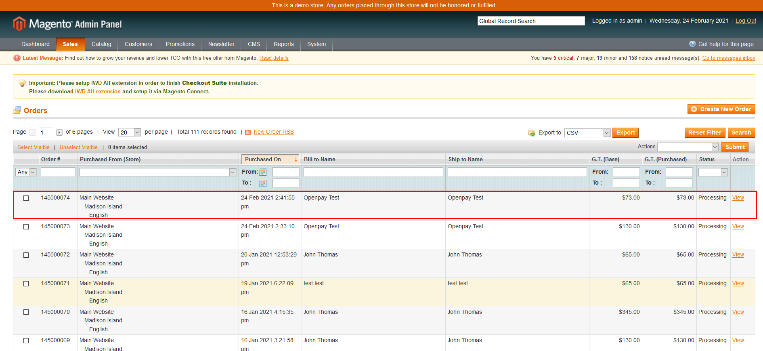The height and width of the screenshot is (351, 763).
Task: Select checkbox for order 145000072
Action: pyautogui.click(x=26, y=255)
